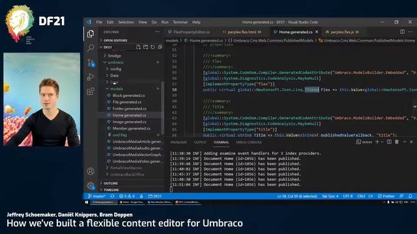The height and width of the screenshot is (234, 417).
Task: Open the Search view icon
Action: coord(91,47)
